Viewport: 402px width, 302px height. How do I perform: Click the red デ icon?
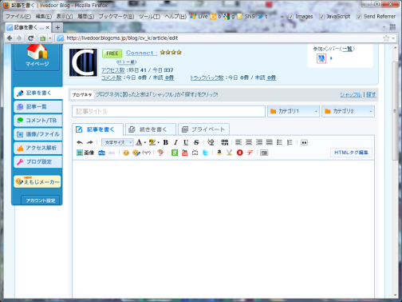[x=250, y=153]
